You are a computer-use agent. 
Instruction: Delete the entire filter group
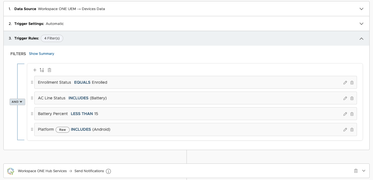pos(49,70)
